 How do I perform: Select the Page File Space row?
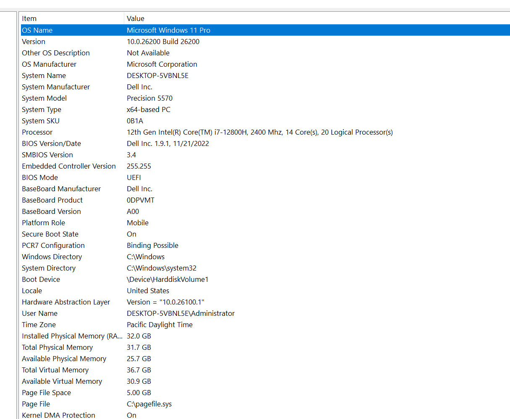pyautogui.click(x=265, y=393)
